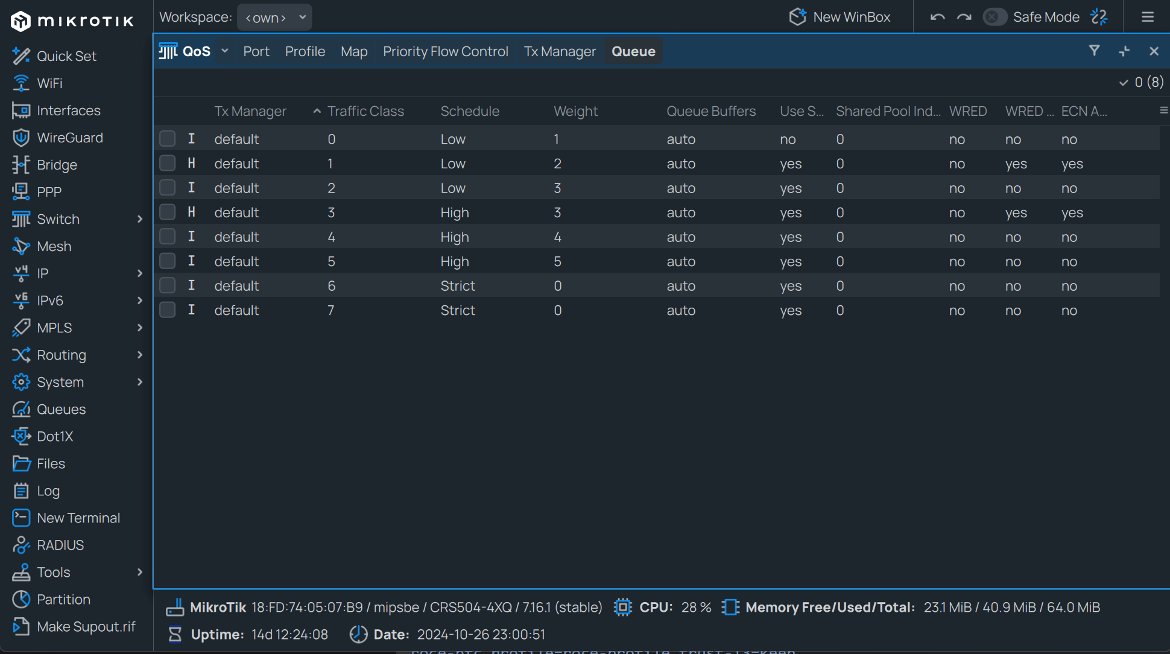The height and width of the screenshot is (654, 1170).
Task: Sort by the Traffic Class column header
Action: 365,111
